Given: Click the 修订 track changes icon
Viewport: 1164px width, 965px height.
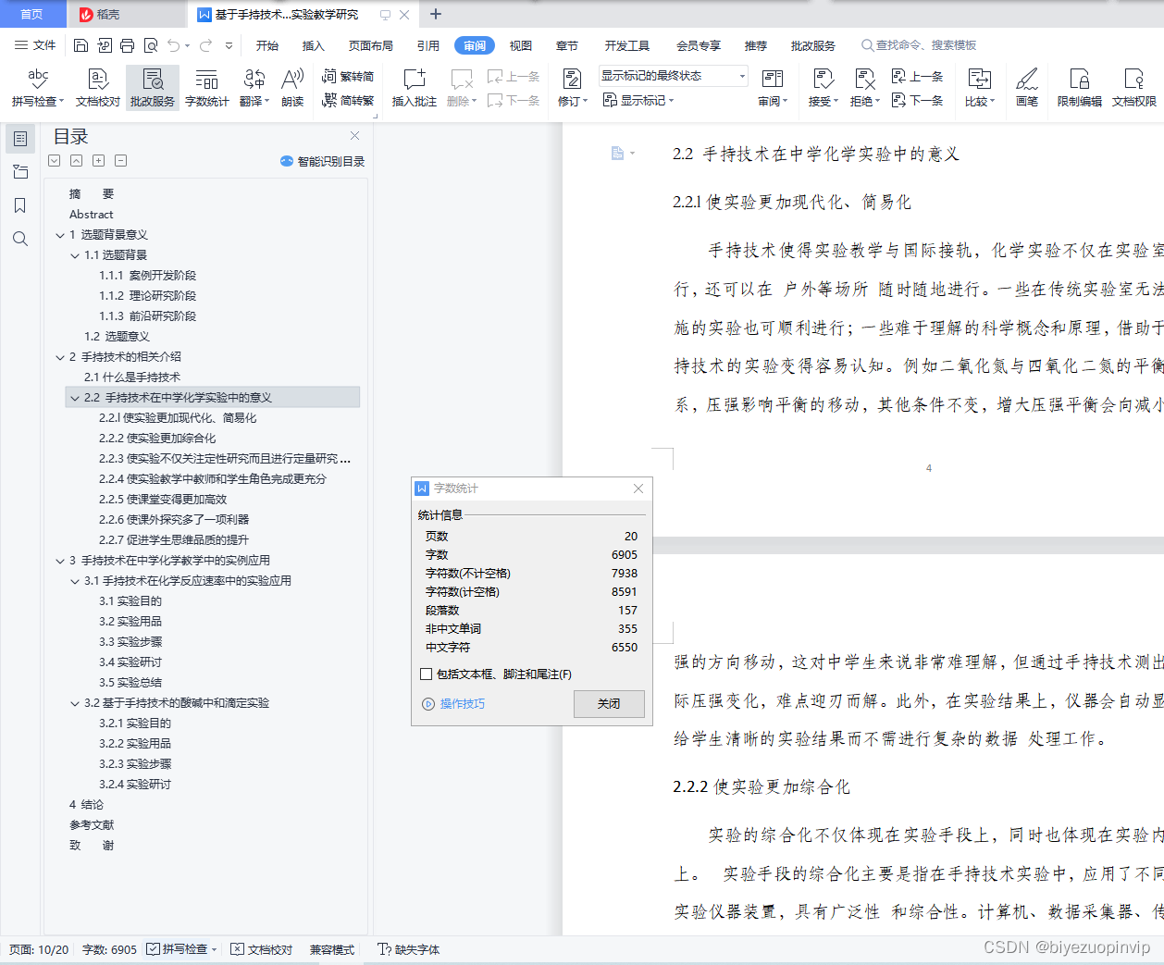Looking at the screenshot, I should [572, 88].
